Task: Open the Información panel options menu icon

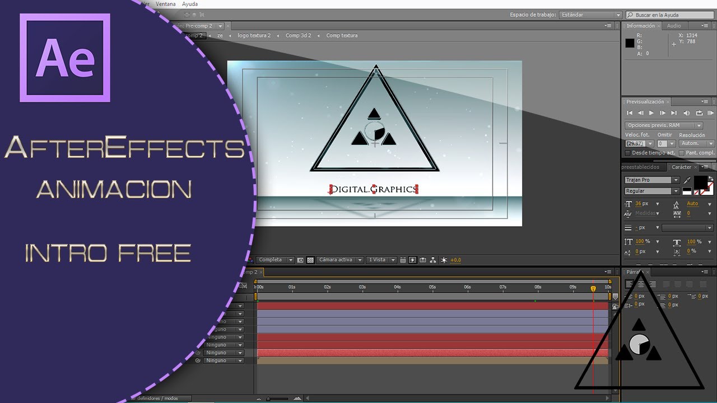Action: 705,26
